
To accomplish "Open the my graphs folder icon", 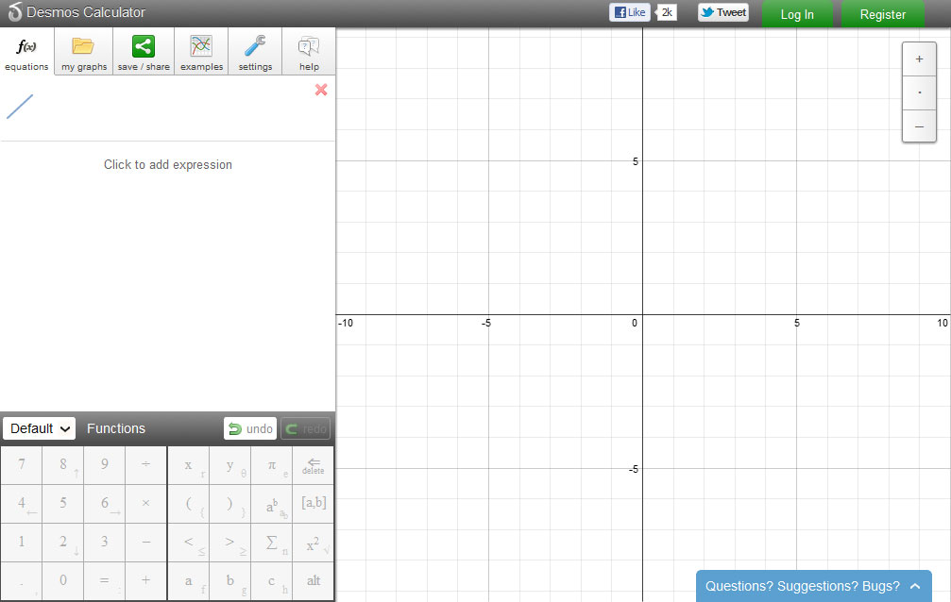I will pos(84,46).
